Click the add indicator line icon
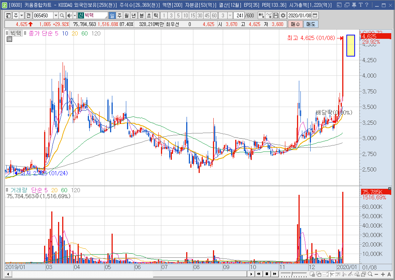Image resolution: width=395 pixels, height=280 pixels. coord(268,15)
